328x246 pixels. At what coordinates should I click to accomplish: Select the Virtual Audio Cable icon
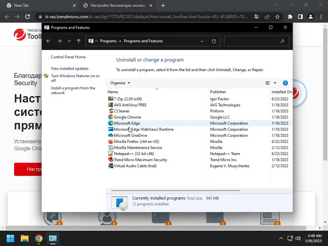click(111, 166)
